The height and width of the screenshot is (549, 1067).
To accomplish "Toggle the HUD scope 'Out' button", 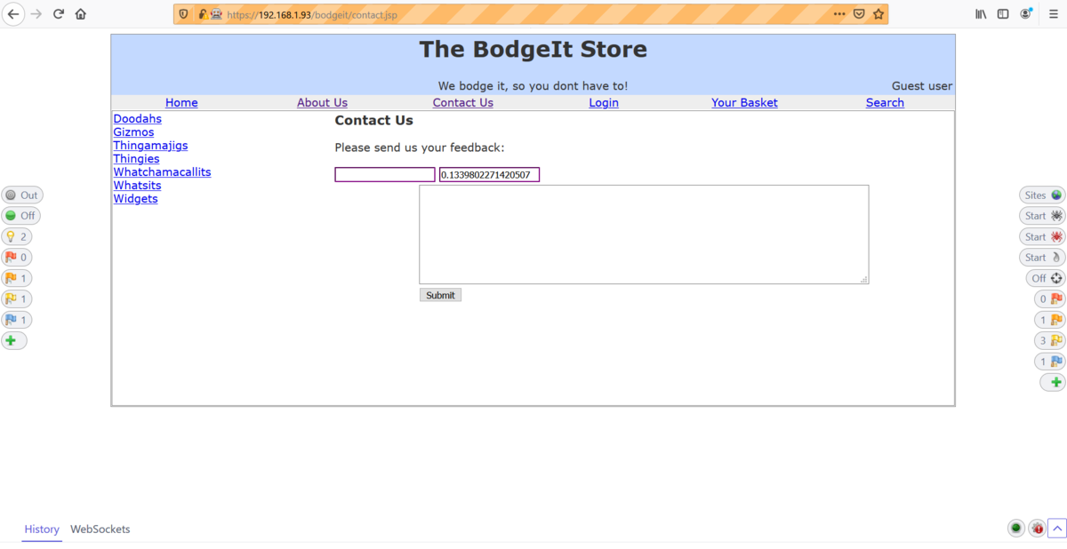I will [x=22, y=195].
